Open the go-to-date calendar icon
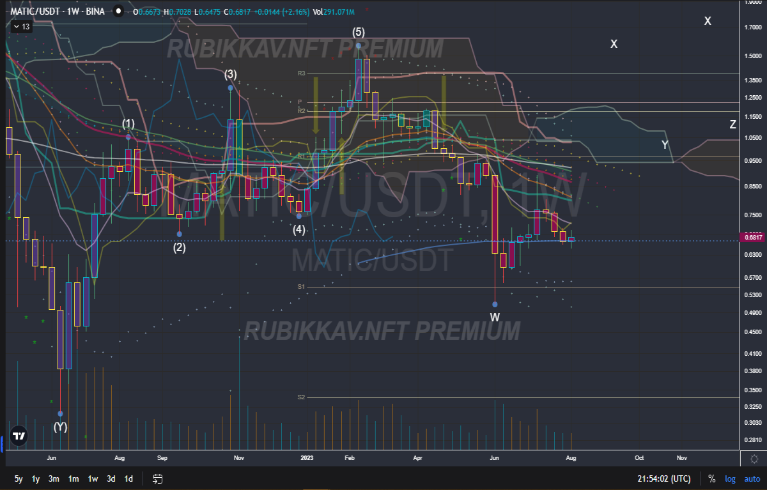This screenshot has height=490, width=767. pyautogui.click(x=158, y=479)
